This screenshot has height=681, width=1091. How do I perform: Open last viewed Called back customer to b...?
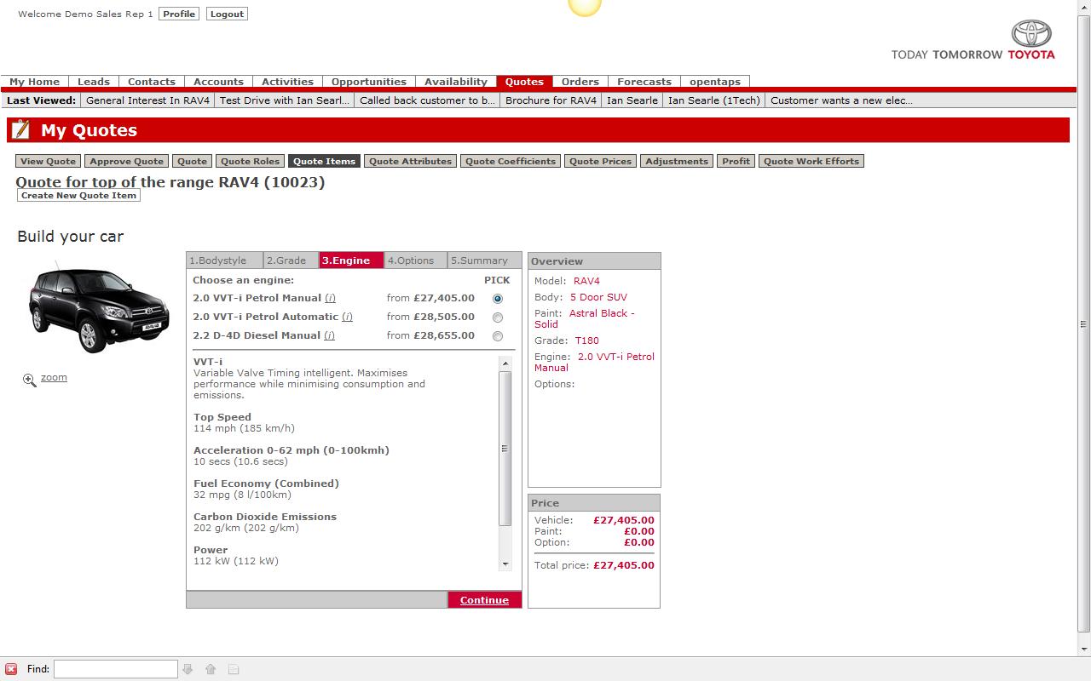point(428,100)
